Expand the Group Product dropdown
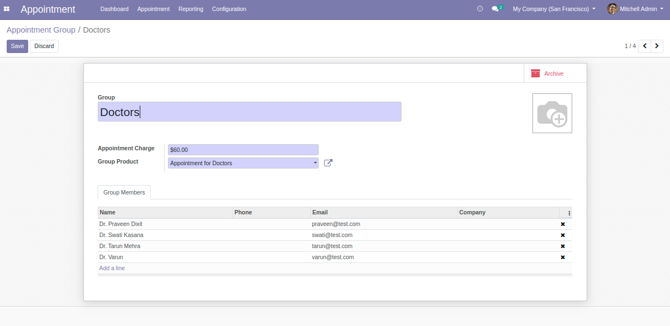Screen dimensions: 670x326 pos(315,163)
